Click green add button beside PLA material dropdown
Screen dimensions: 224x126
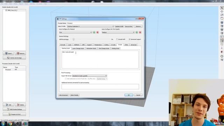(x=94, y=33)
